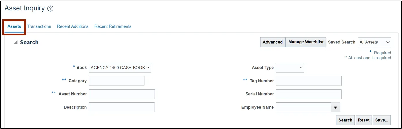Reset the search form
Screen dimensions: 402x129
pyautogui.click(x=364, y=120)
